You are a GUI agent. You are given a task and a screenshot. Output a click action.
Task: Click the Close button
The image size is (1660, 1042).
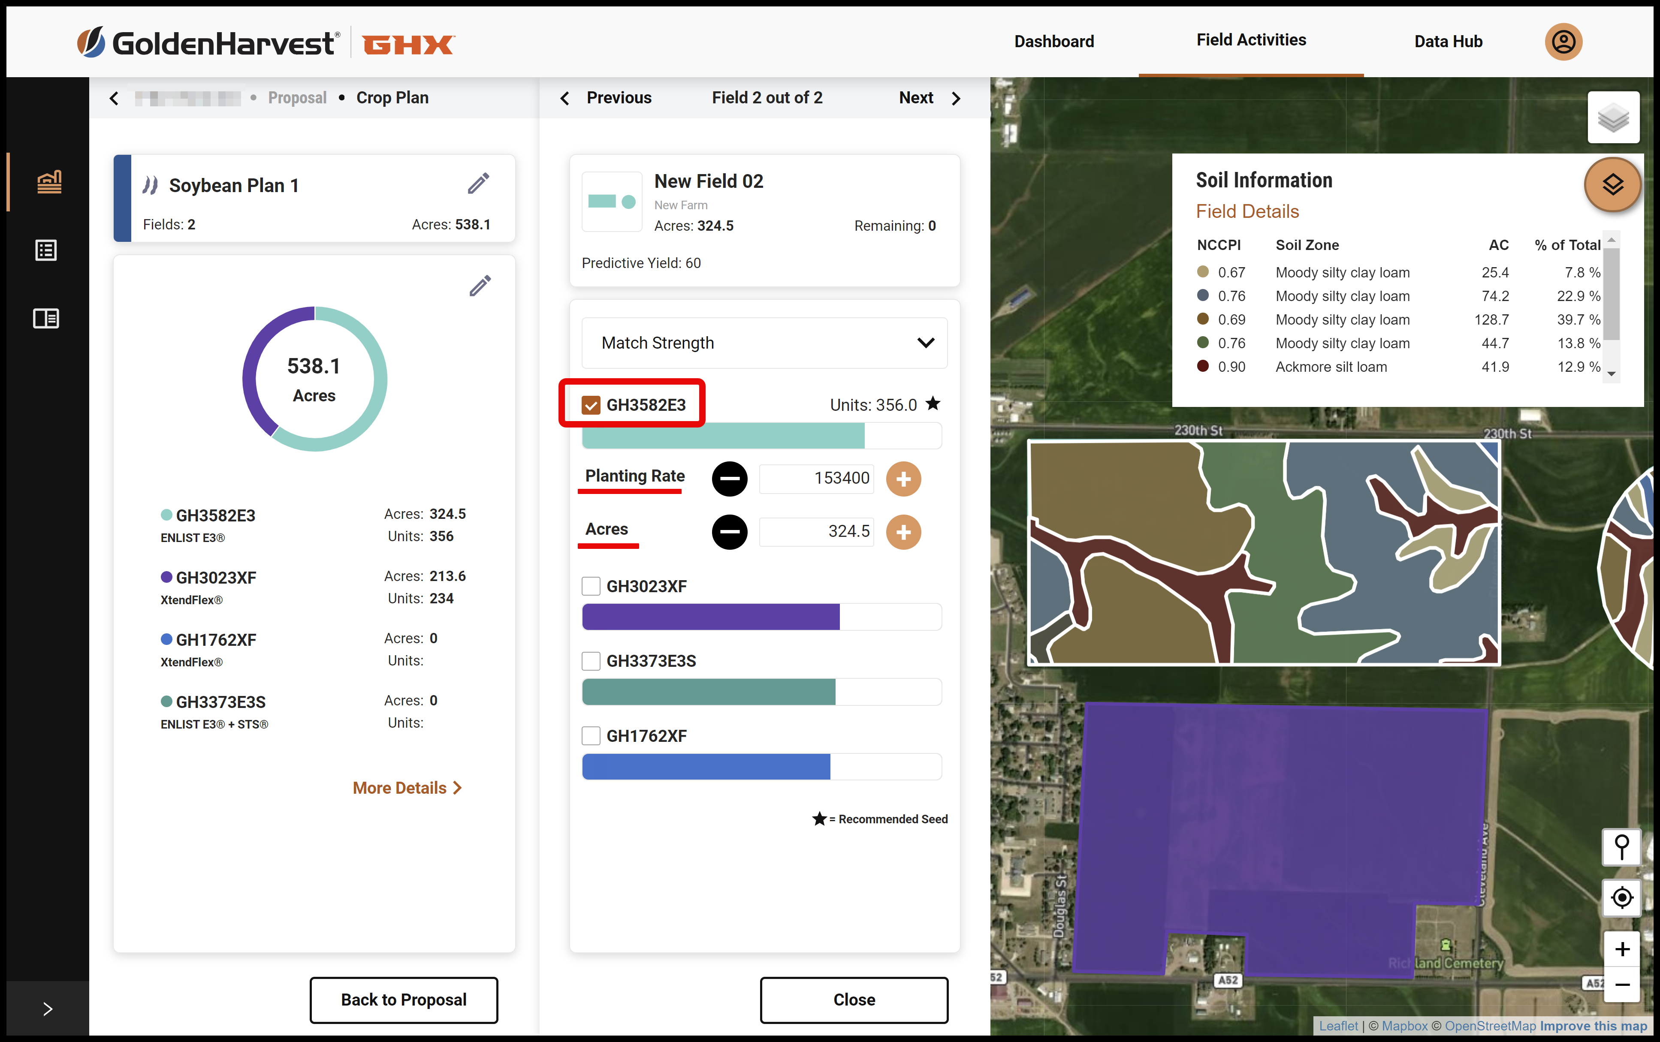(854, 1000)
